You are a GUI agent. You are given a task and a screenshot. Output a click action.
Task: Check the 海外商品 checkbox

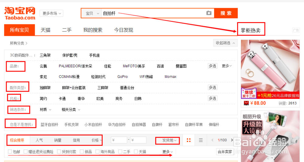(x=97, y=152)
